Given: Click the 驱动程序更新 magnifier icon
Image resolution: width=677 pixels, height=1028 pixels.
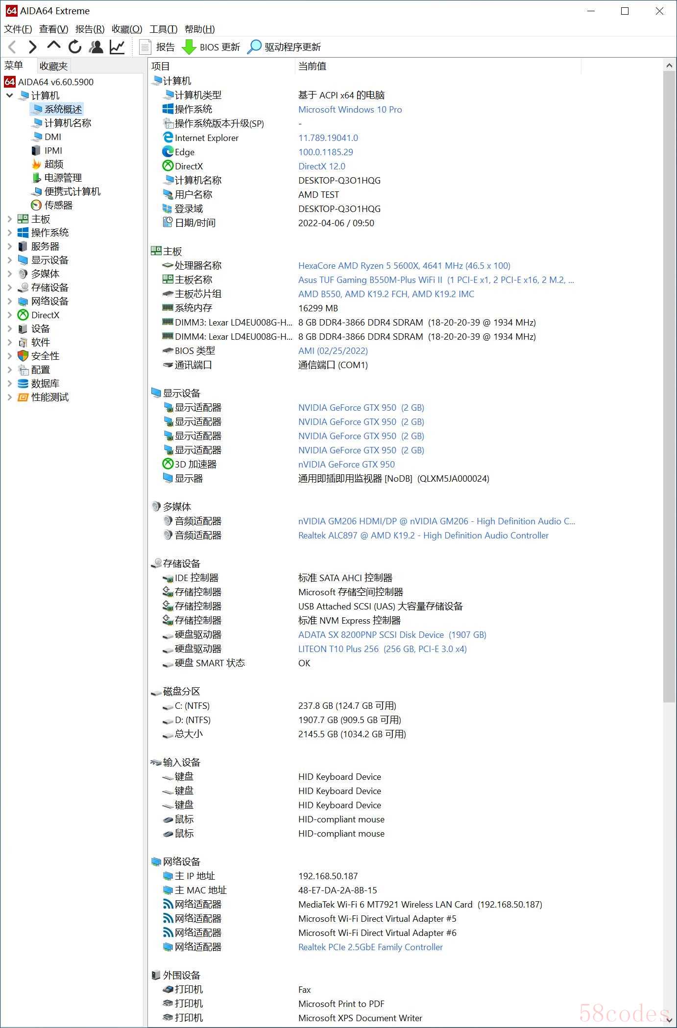Looking at the screenshot, I should pos(254,47).
